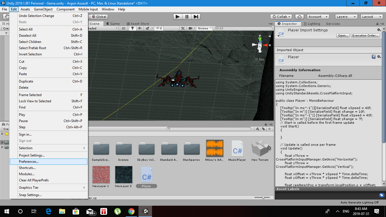Select the New Terrain asset
This screenshot has height=217, width=386.
point(260,151)
